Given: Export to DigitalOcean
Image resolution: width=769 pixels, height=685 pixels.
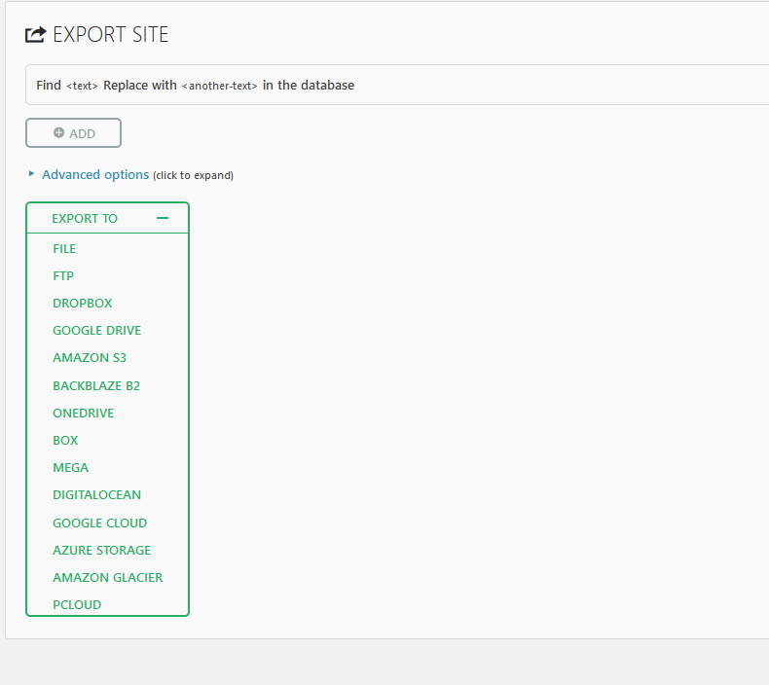Looking at the screenshot, I should click(x=96, y=495).
